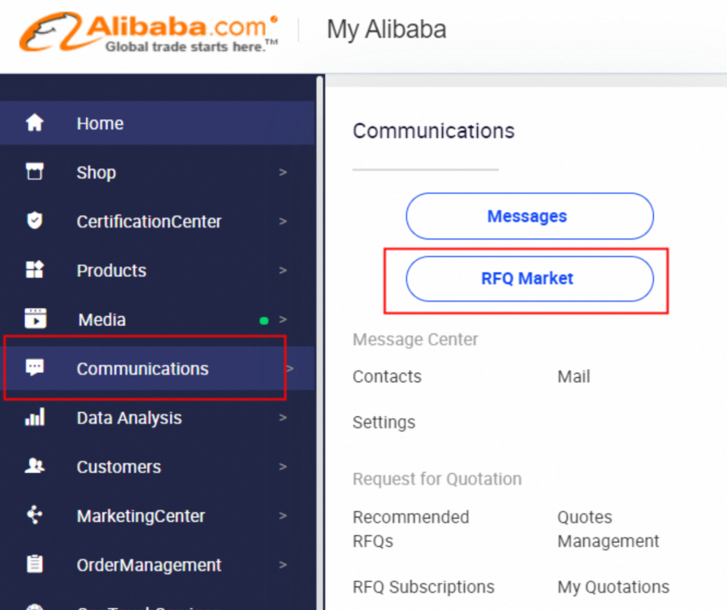727x610 pixels.
Task: Click the Home house icon
Action: click(x=34, y=123)
